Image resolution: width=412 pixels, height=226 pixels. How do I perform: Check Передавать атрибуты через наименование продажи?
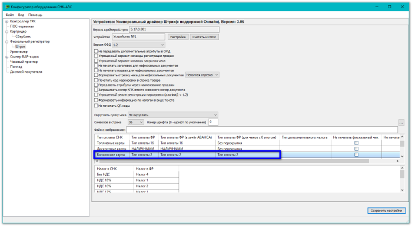tap(96, 85)
